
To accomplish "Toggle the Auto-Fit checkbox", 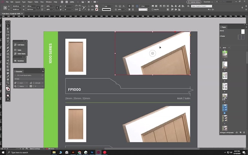I will pos(152,9).
